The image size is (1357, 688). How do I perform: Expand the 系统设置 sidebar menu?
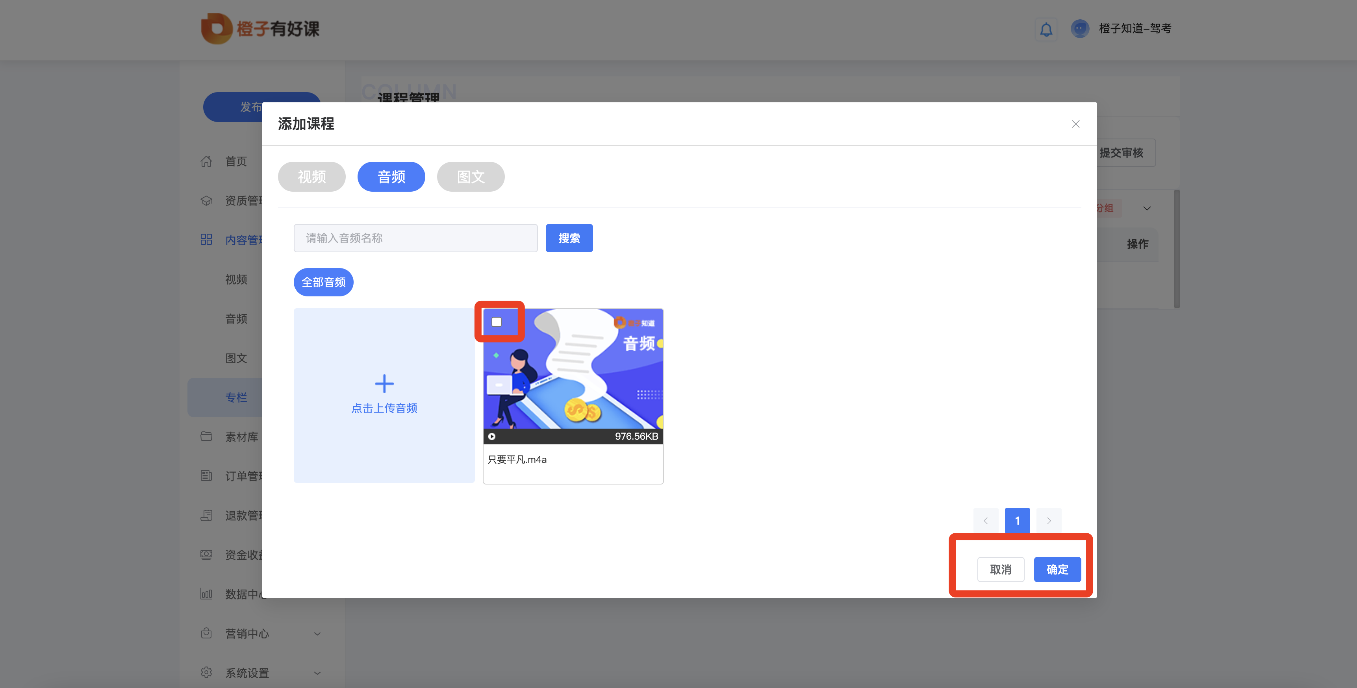coord(317,673)
